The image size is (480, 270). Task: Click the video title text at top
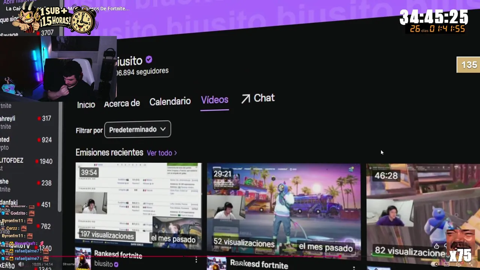click(x=68, y=8)
